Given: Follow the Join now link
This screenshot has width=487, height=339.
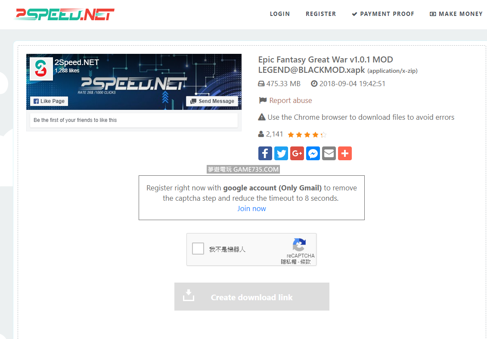Looking at the screenshot, I should 251,208.
